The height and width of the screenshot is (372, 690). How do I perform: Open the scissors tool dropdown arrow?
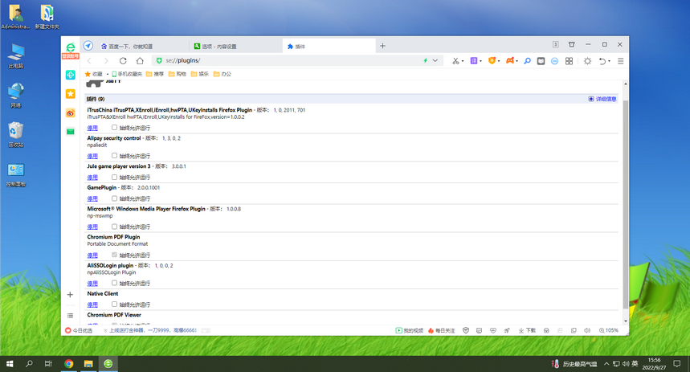click(x=463, y=61)
